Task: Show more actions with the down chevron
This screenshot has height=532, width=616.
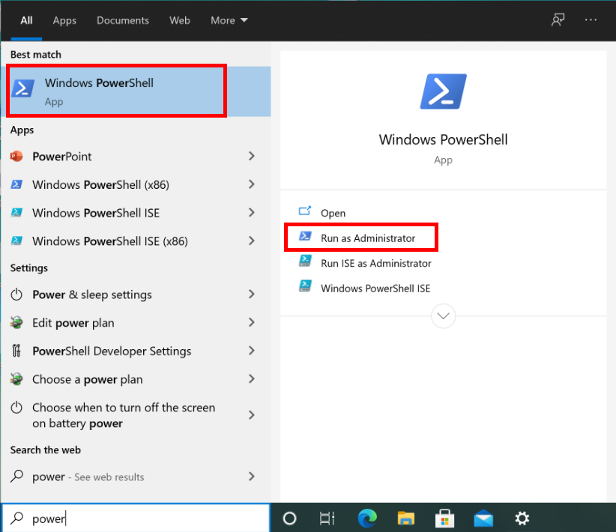Action: click(x=443, y=316)
